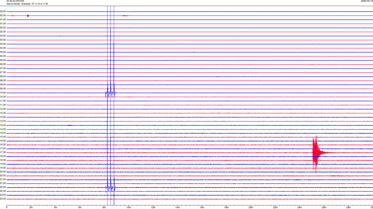The height and width of the screenshot is (209, 373).
Task: Click the 6m tick on the time axis
Action: 80,207
